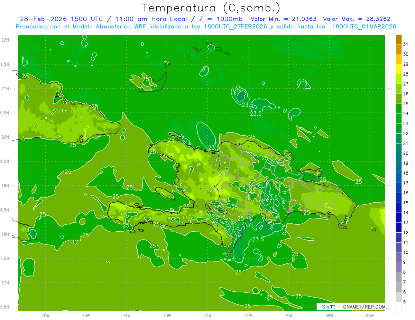
Task: Click the brown swatch above the 31 label
Action: coord(399,39)
